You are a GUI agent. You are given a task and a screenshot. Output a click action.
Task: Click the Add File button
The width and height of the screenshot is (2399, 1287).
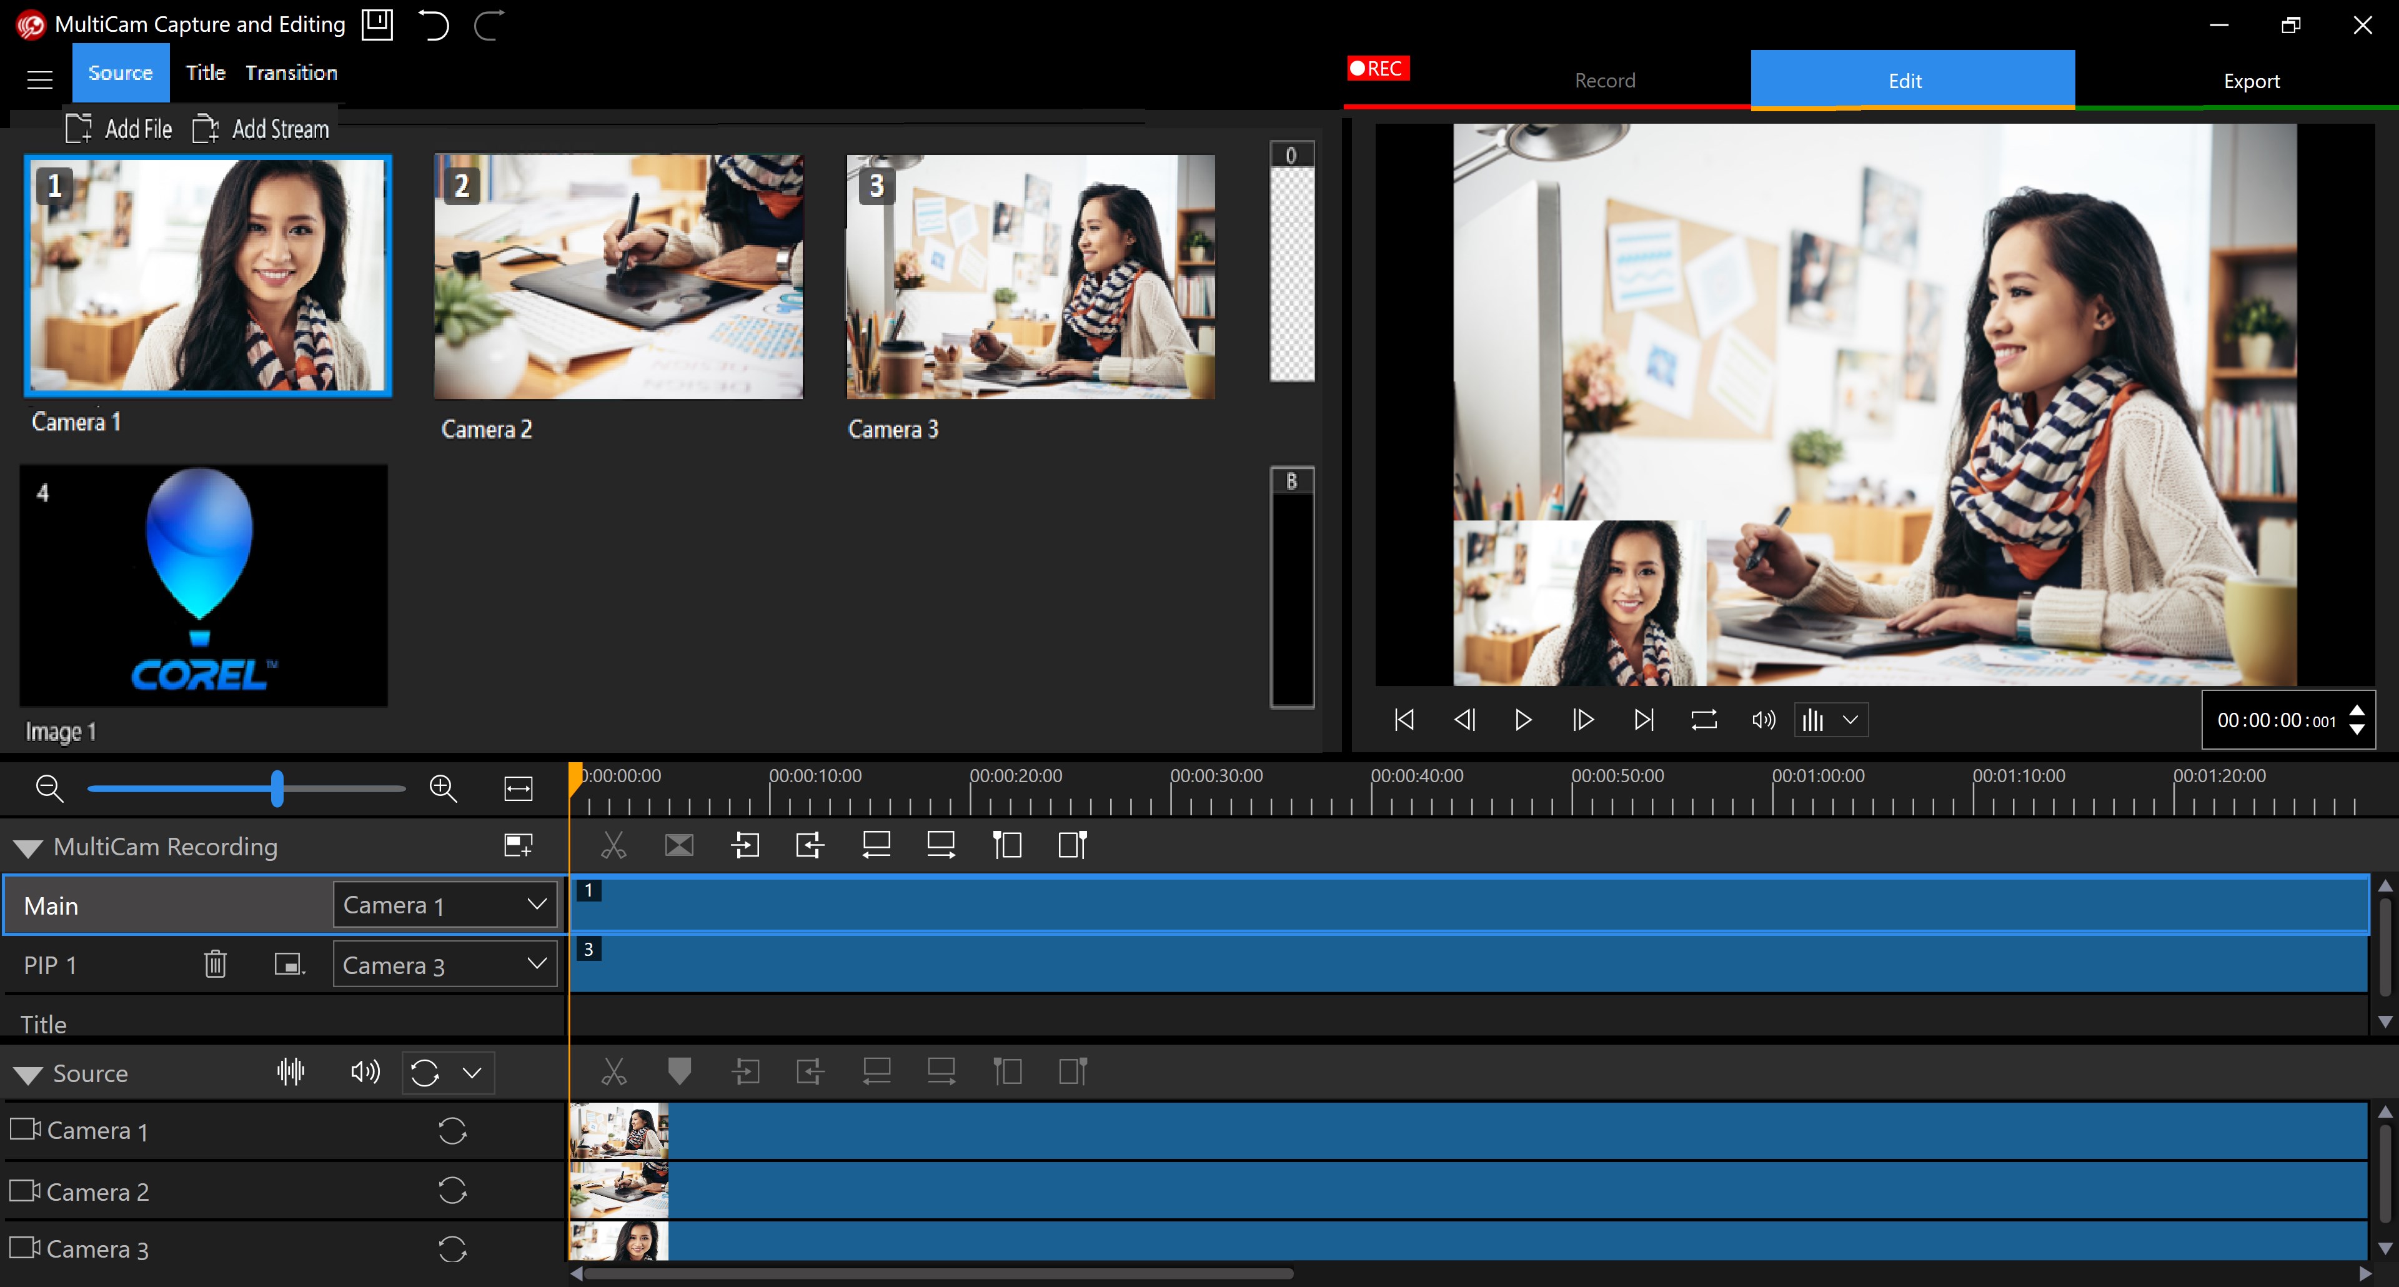pos(119,129)
